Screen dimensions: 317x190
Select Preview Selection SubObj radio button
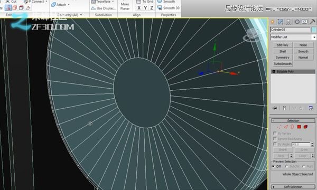[287, 166]
